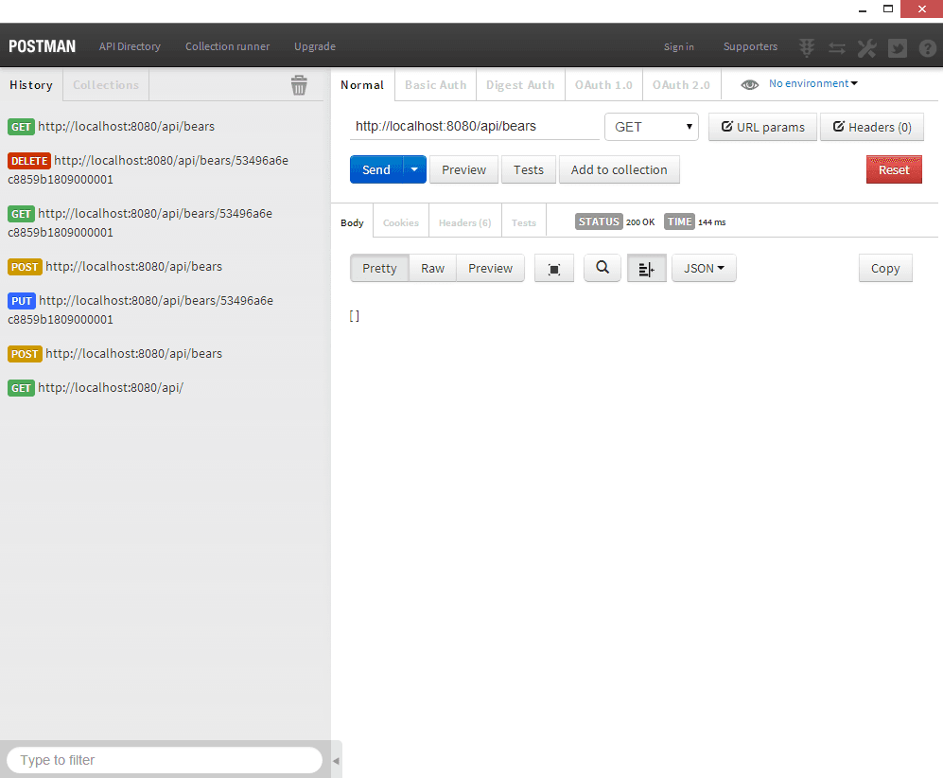The image size is (943, 778).
Task: Toggle line wrapping icon in response toolbar
Action: tap(646, 268)
